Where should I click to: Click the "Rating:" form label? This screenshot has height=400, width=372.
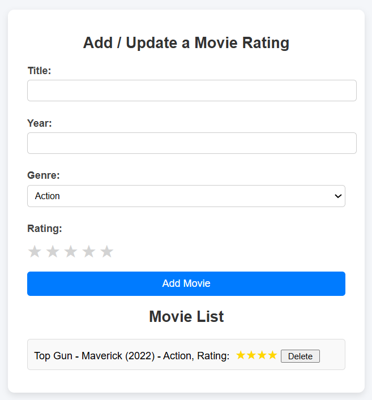45,229
